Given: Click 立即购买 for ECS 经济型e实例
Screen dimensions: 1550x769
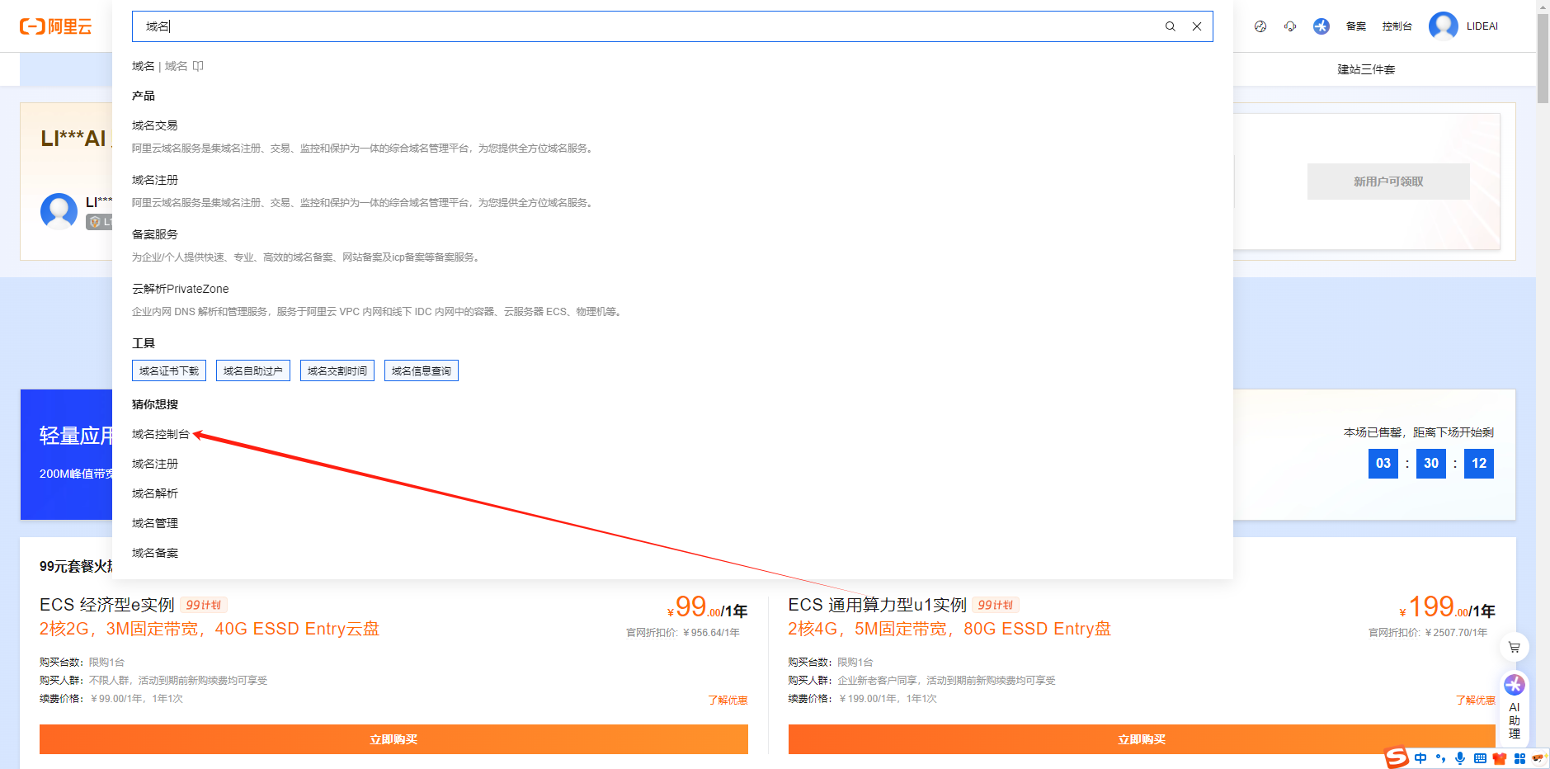Looking at the screenshot, I should [x=393, y=738].
